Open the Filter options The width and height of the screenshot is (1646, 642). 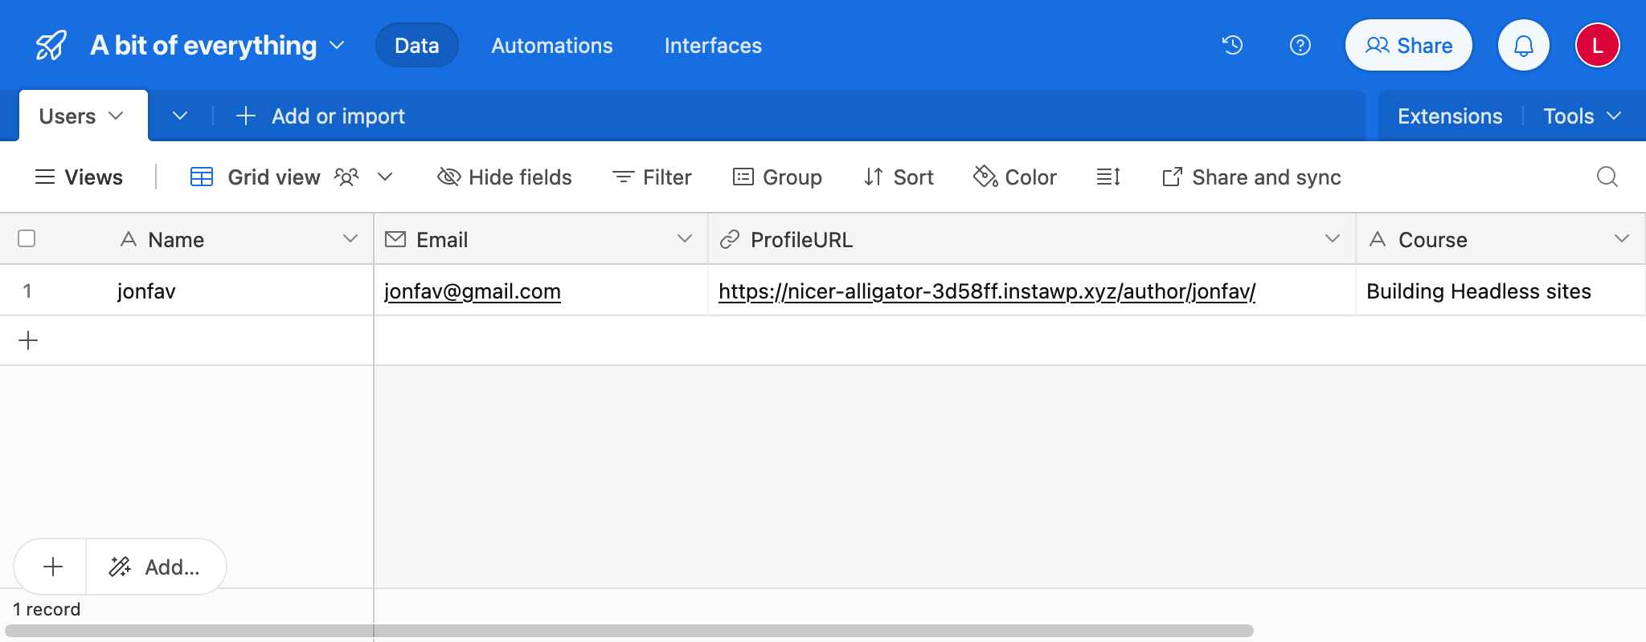click(652, 177)
